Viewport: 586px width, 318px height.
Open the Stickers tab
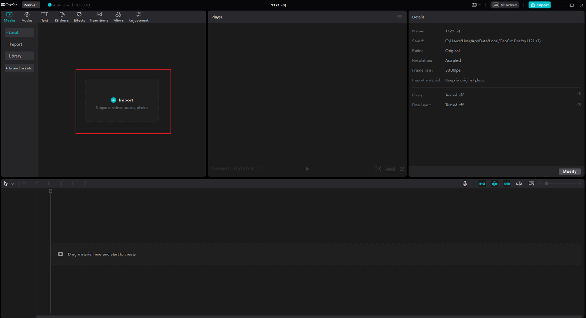[x=62, y=17]
